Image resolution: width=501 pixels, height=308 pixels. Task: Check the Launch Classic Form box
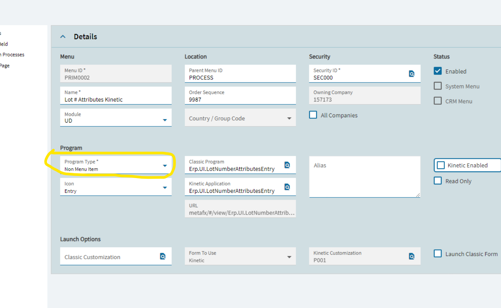pos(438,254)
